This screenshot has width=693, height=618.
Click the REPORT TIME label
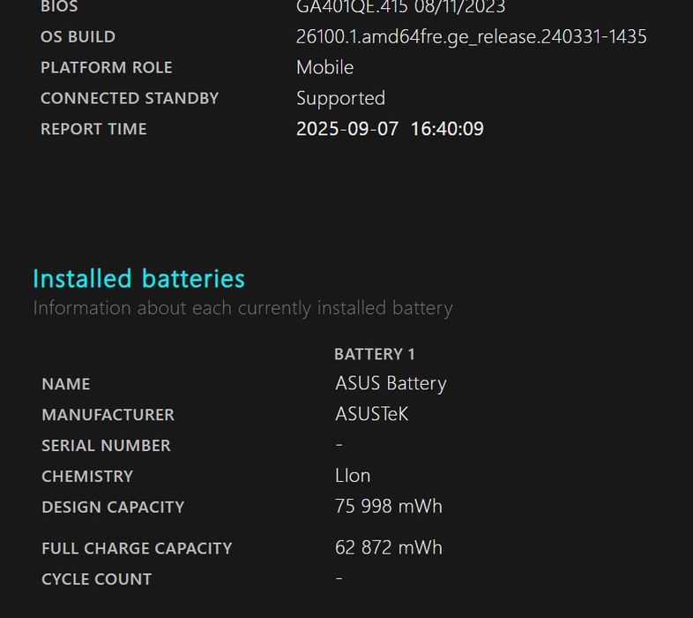tap(93, 129)
